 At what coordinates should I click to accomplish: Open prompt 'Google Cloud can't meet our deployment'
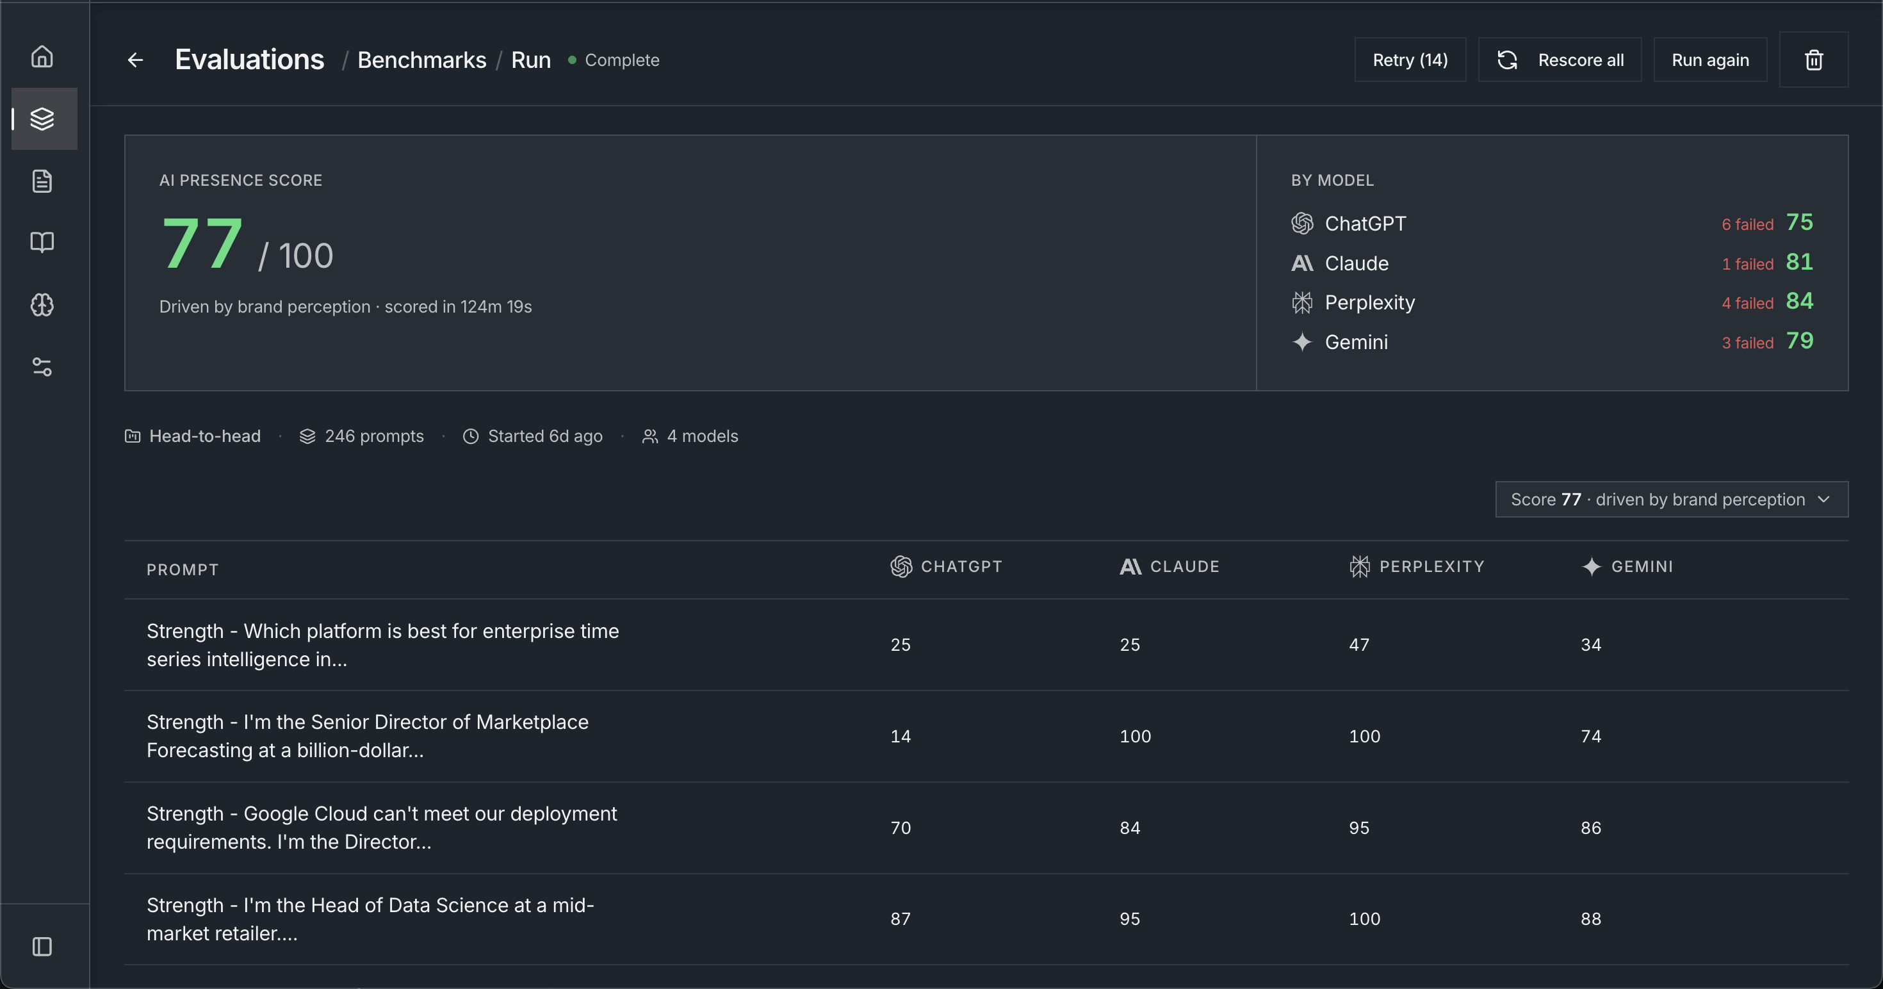point(382,828)
